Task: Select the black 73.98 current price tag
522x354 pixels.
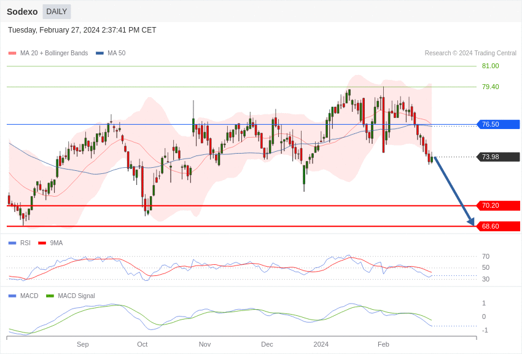Action: click(498, 157)
